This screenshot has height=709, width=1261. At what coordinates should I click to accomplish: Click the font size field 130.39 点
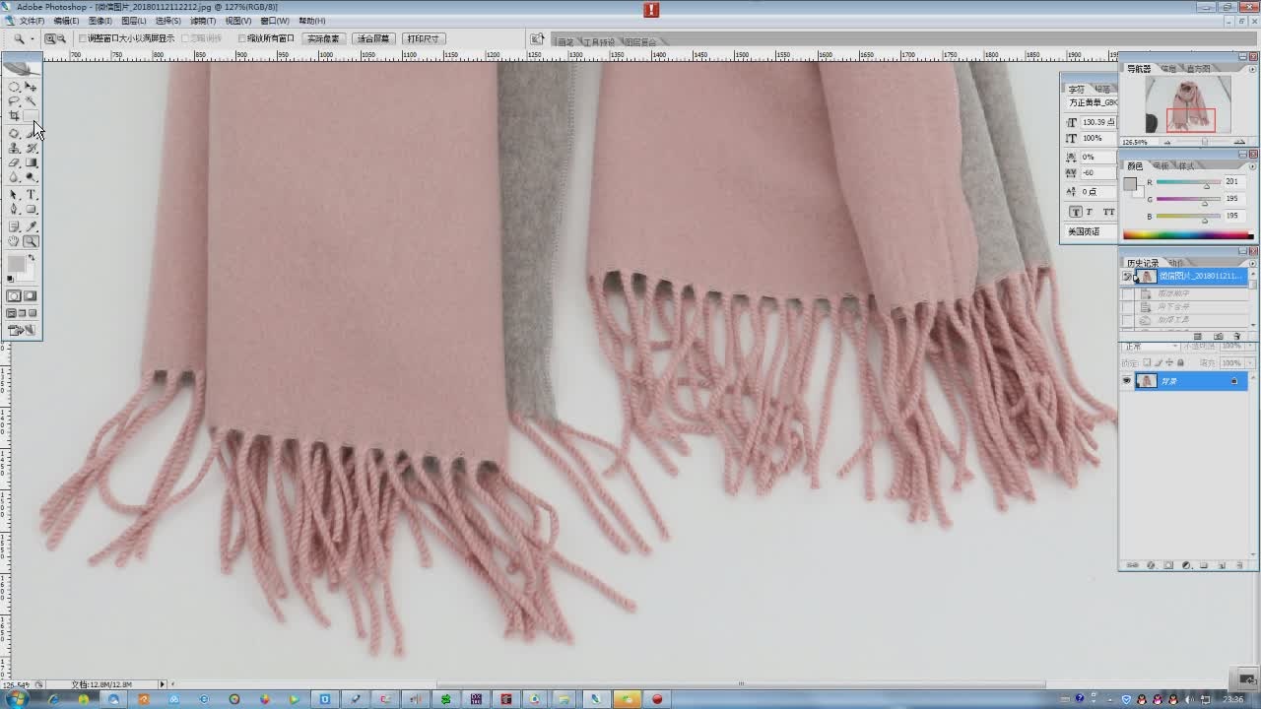(1098, 122)
